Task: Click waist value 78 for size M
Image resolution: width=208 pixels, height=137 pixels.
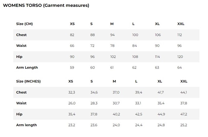Action: click(112, 46)
